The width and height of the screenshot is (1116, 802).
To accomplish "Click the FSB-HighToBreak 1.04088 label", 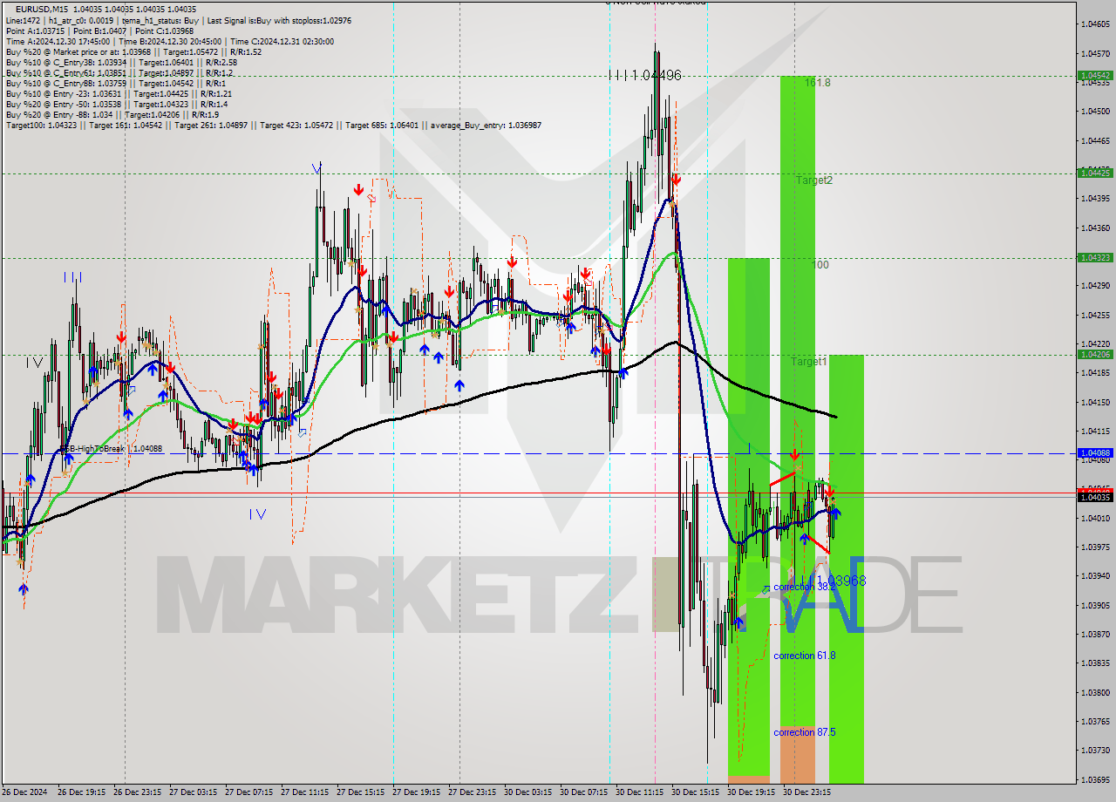I will coord(111,448).
